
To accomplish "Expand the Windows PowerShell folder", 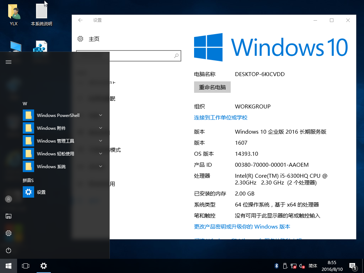I will (101, 115).
